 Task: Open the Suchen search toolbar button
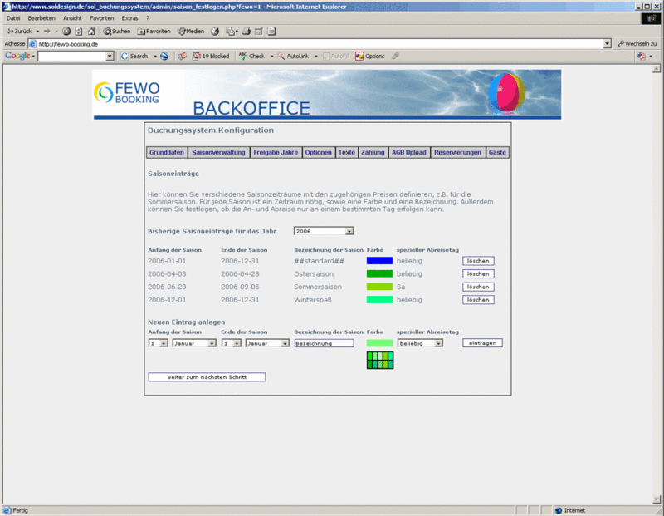coord(116,32)
